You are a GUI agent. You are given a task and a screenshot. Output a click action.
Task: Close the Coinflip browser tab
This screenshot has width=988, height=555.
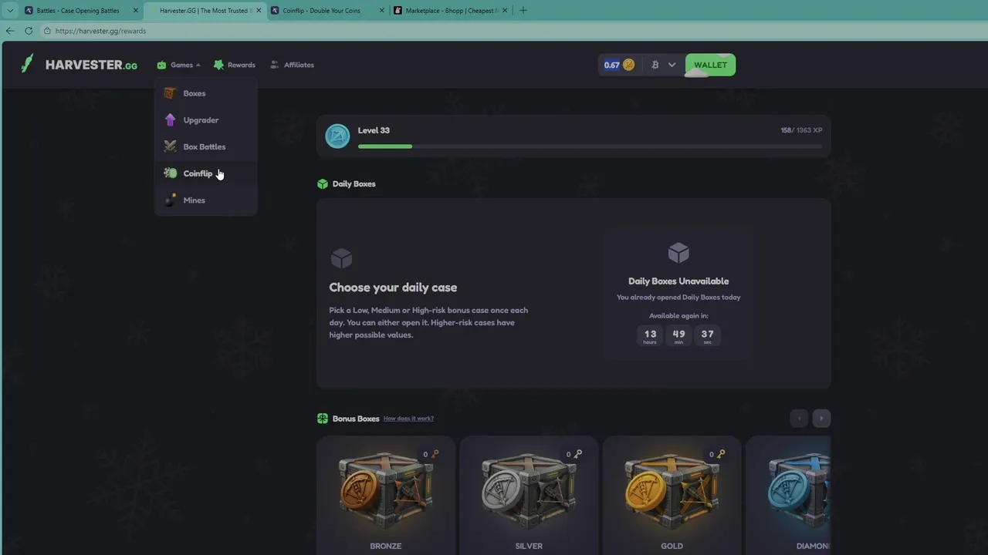381,11
